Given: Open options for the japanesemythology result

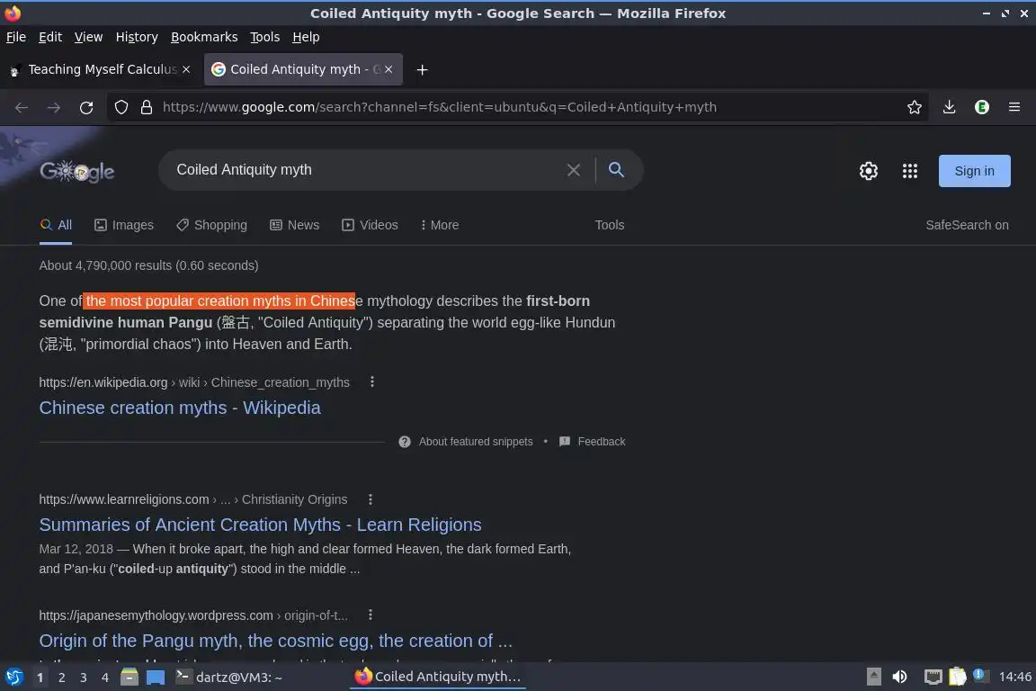Looking at the screenshot, I should 370,615.
